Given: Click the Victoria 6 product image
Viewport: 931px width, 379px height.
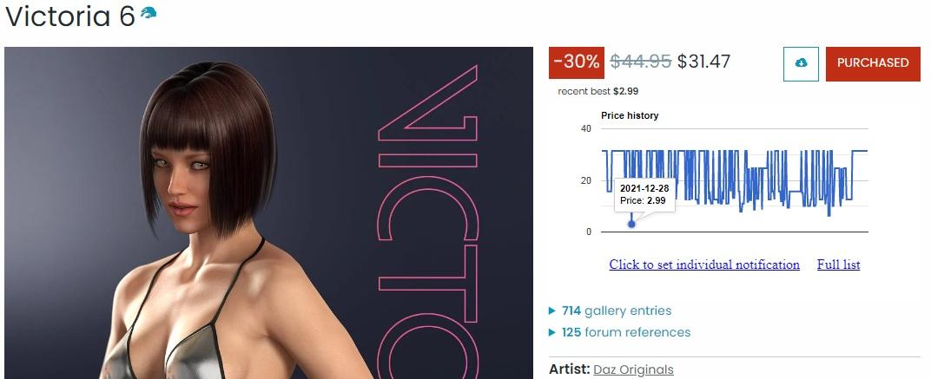Looking at the screenshot, I should 268,213.
